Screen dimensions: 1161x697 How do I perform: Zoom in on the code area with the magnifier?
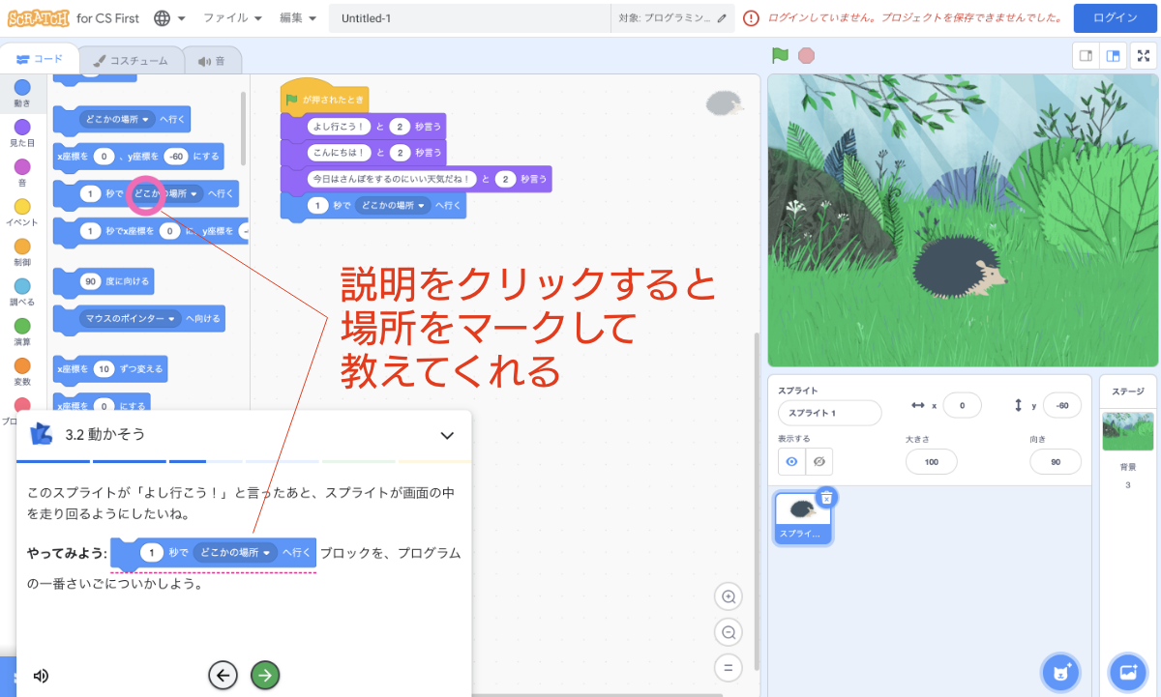[729, 596]
